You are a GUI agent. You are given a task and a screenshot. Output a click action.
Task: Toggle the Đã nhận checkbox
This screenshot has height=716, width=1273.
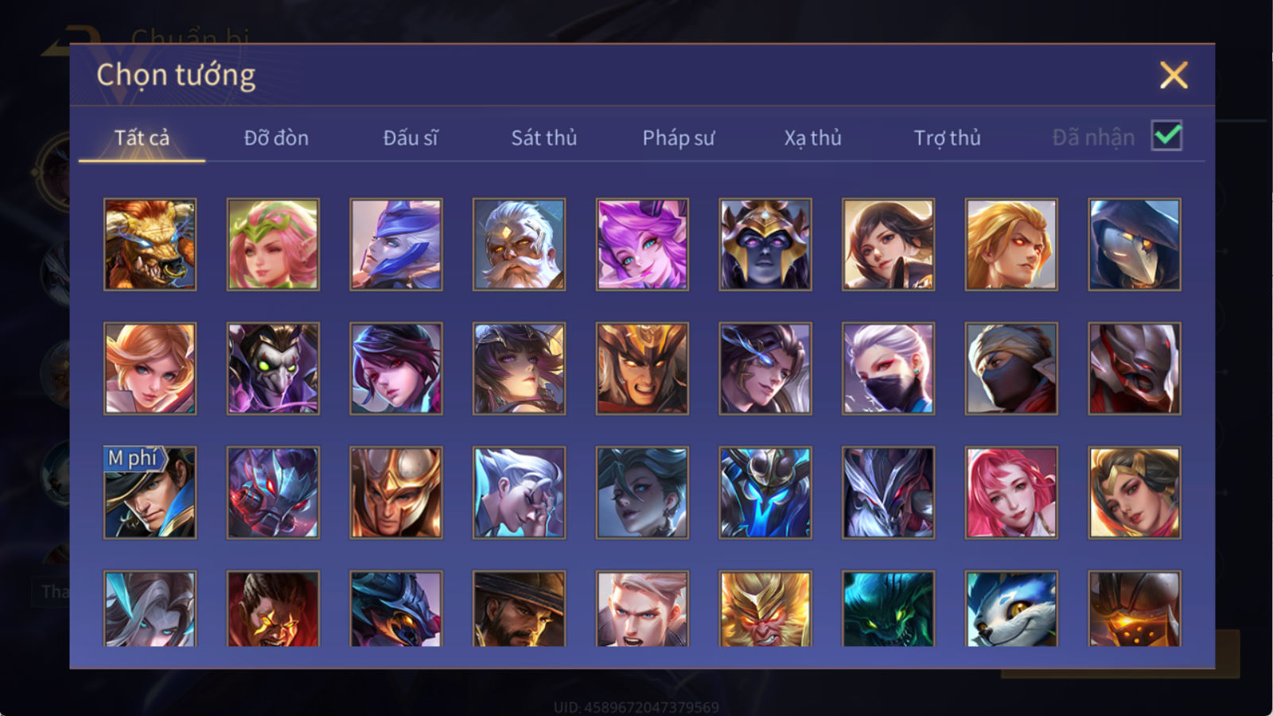tap(1167, 136)
